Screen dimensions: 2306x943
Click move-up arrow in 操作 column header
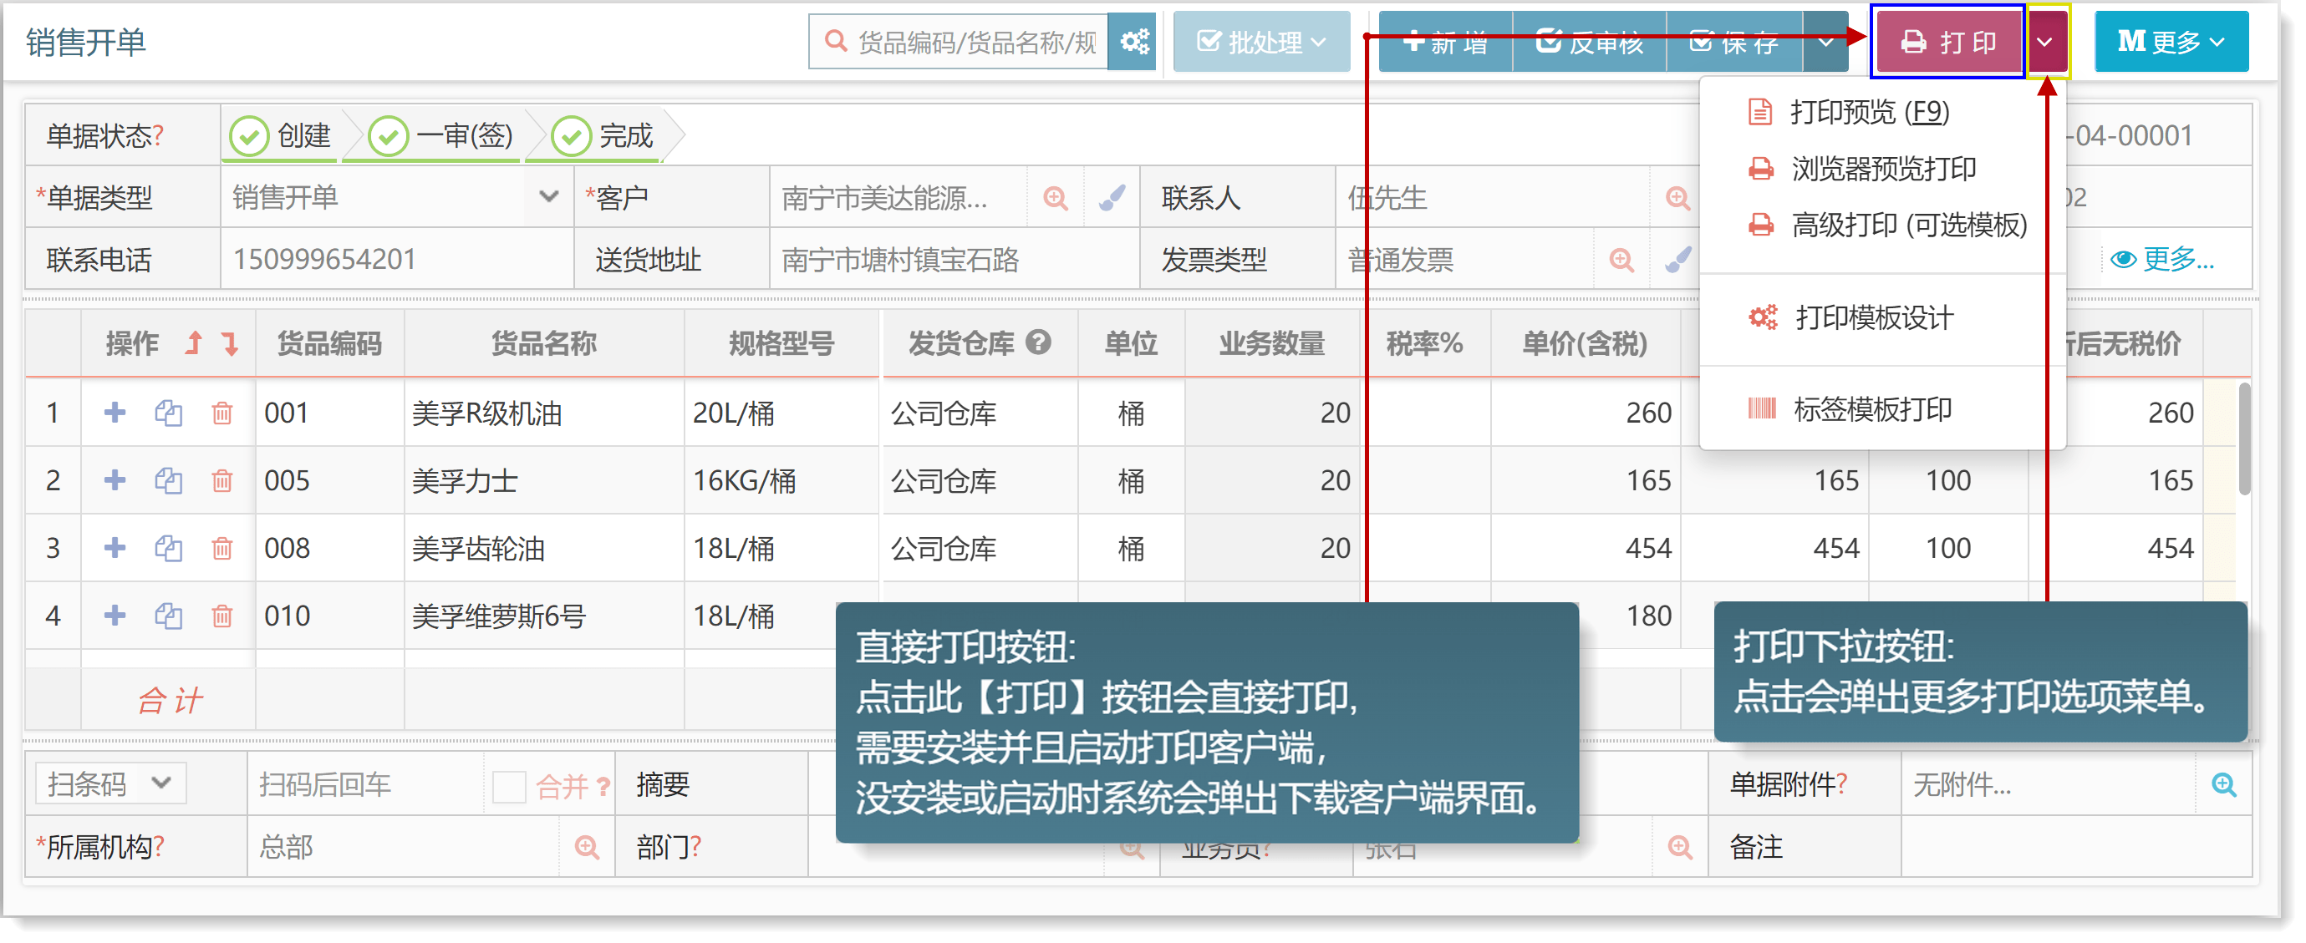click(194, 342)
